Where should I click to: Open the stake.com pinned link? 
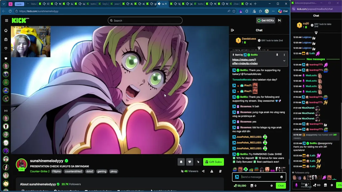pos(245,62)
